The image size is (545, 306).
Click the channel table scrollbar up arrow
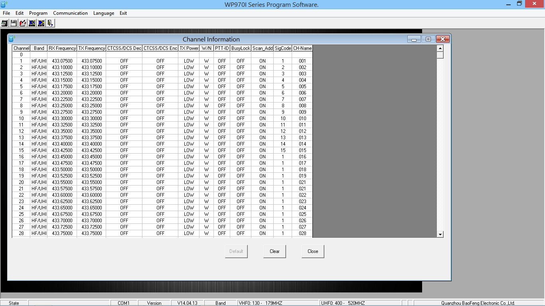click(440, 48)
